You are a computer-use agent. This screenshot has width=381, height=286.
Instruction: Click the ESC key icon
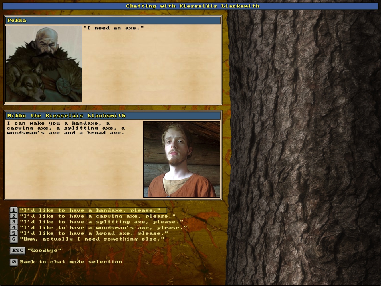tap(17, 251)
